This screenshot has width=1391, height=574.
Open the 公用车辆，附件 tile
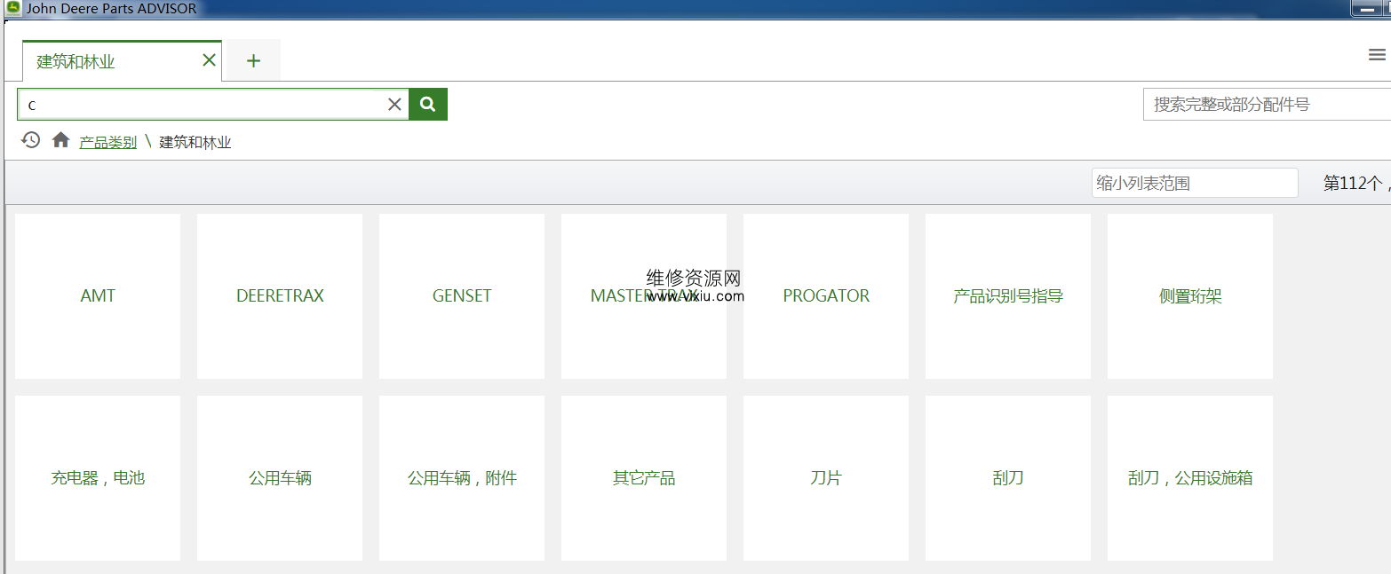(462, 478)
